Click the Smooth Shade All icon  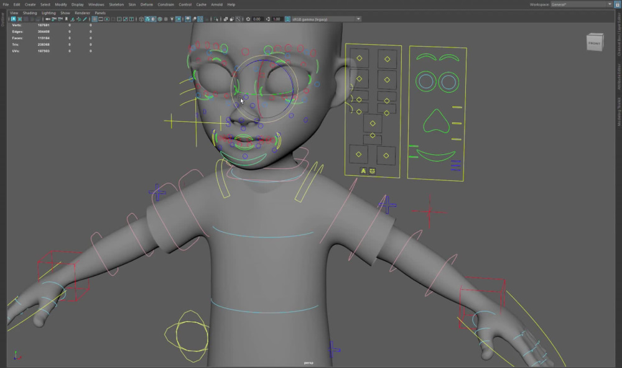(147, 19)
